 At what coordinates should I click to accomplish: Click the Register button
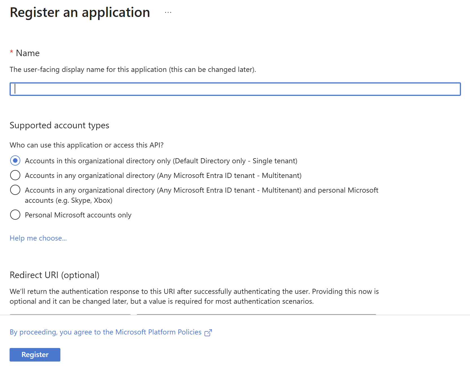pyautogui.click(x=35, y=355)
